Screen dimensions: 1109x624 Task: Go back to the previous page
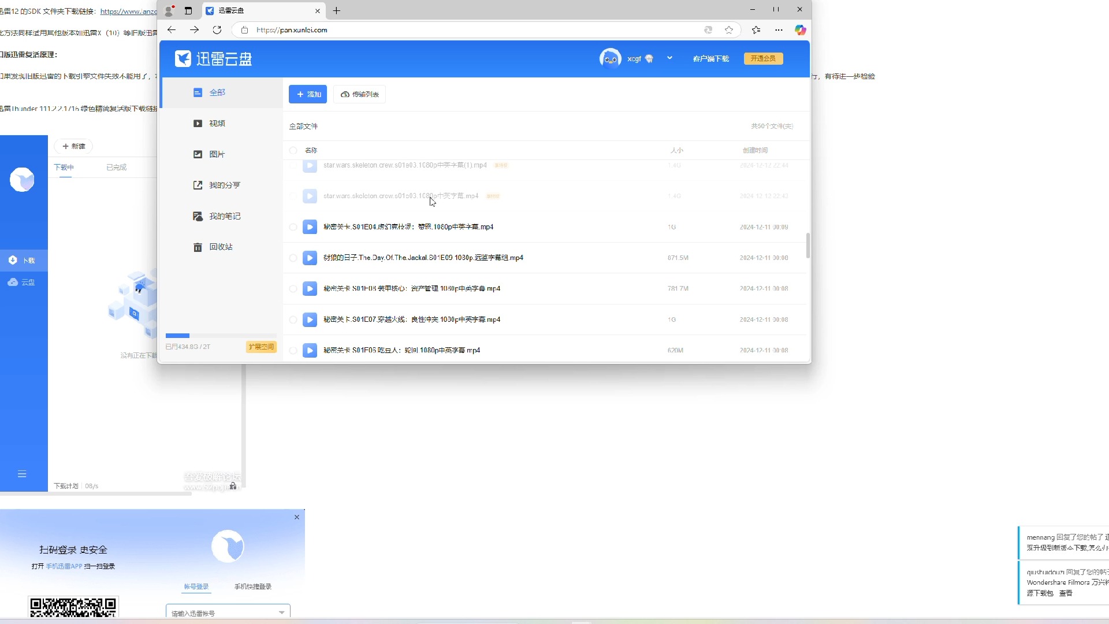pos(172,30)
